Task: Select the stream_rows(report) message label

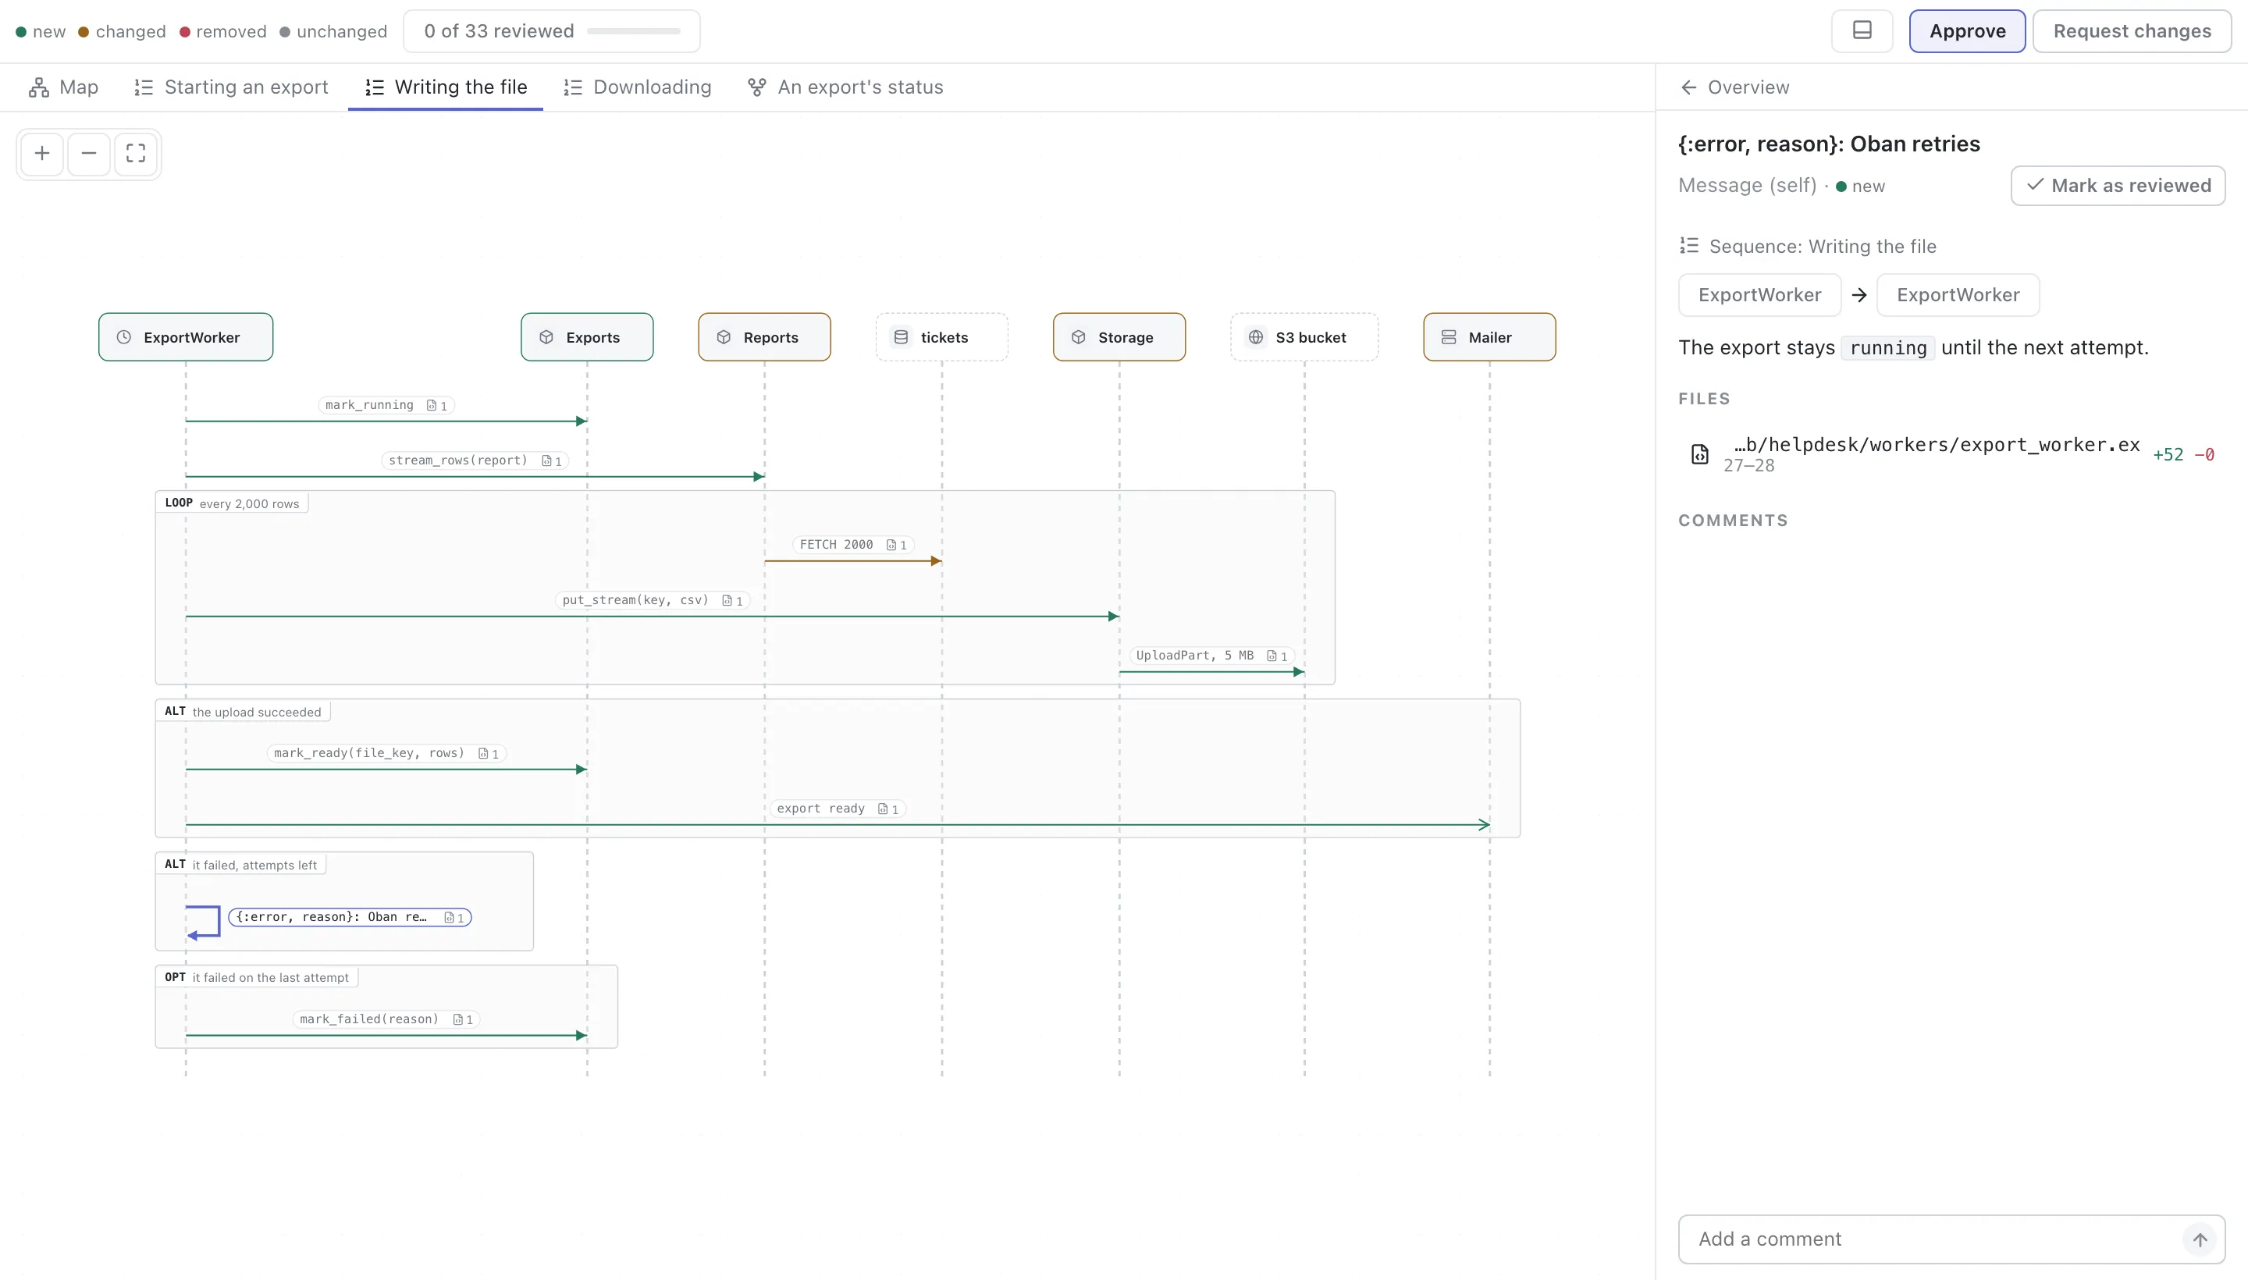Action: (x=475, y=460)
